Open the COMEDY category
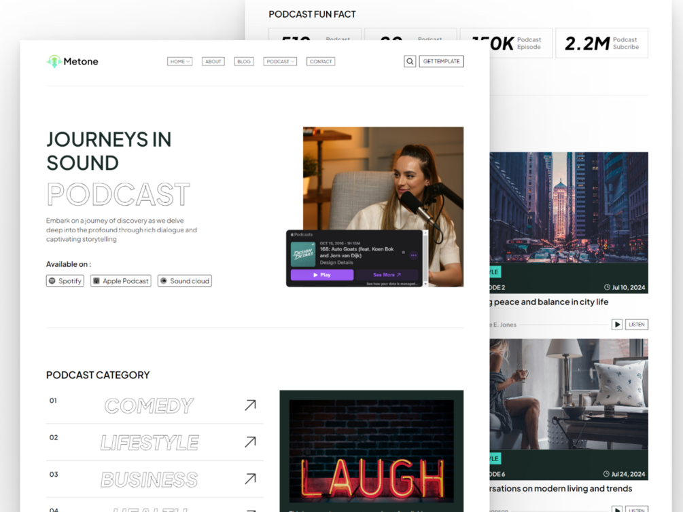 pyautogui.click(x=149, y=406)
